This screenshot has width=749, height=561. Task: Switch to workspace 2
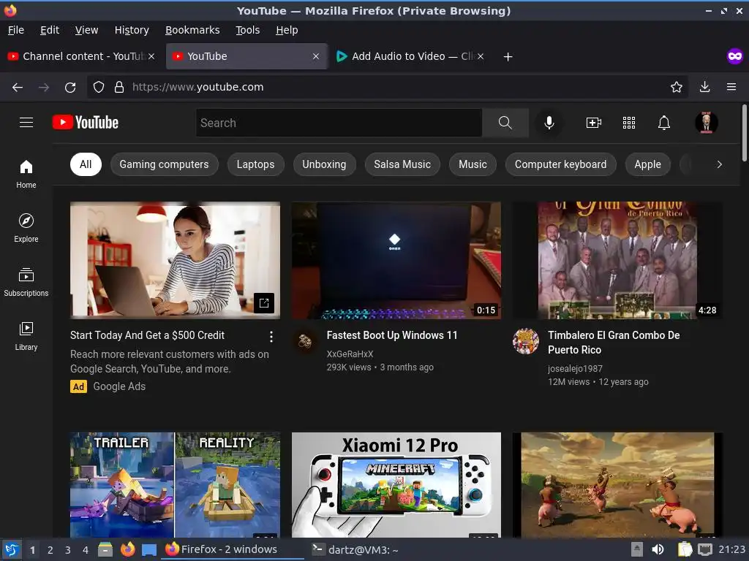click(x=50, y=550)
